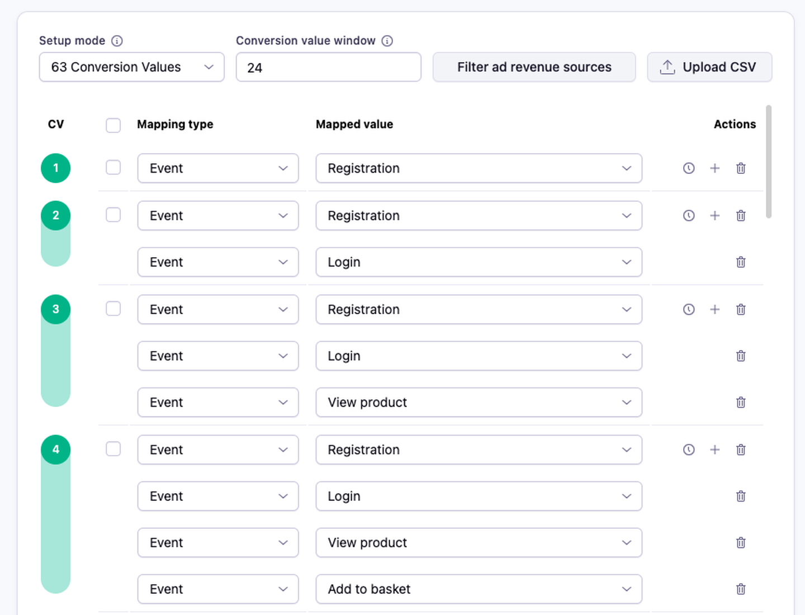This screenshot has height=615, width=805.
Task: Delete the View product event under CV 3
Action: pos(741,403)
